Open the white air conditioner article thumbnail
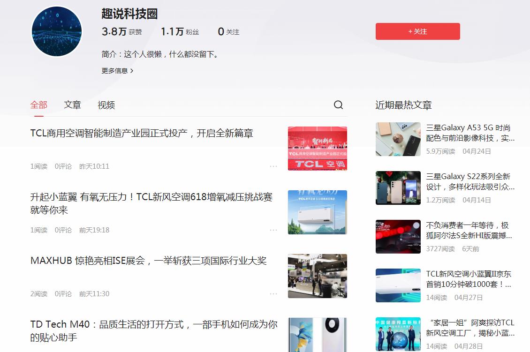 [318, 212]
